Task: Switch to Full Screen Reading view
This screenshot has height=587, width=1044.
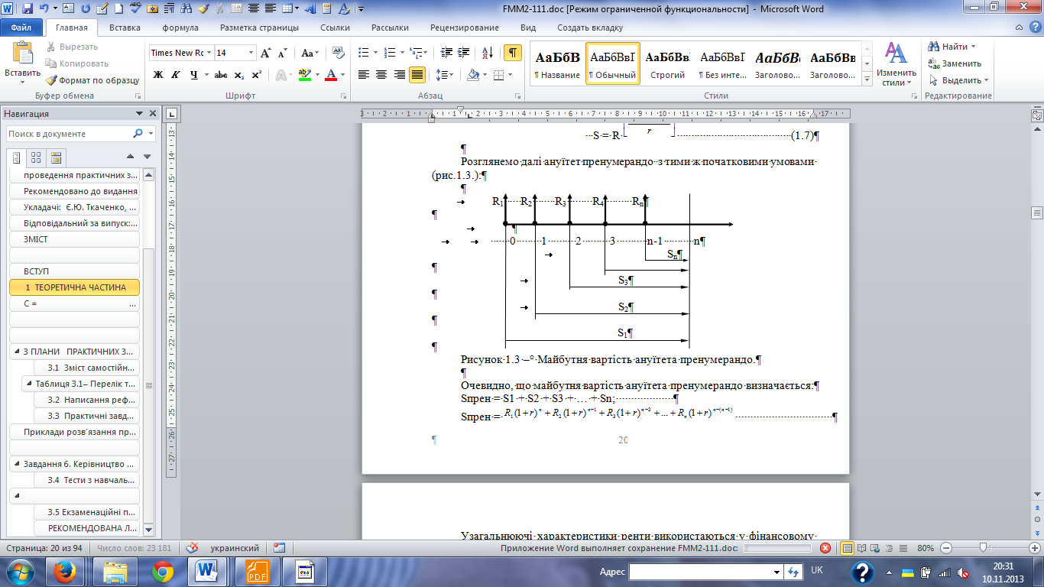Action: 860,548
